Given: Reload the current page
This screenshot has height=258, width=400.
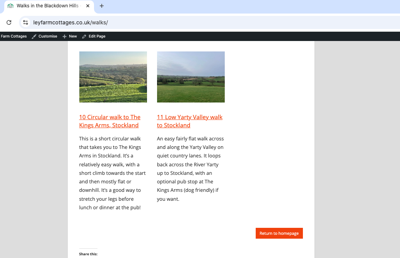Looking at the screenshot, I should coord(9,22).
